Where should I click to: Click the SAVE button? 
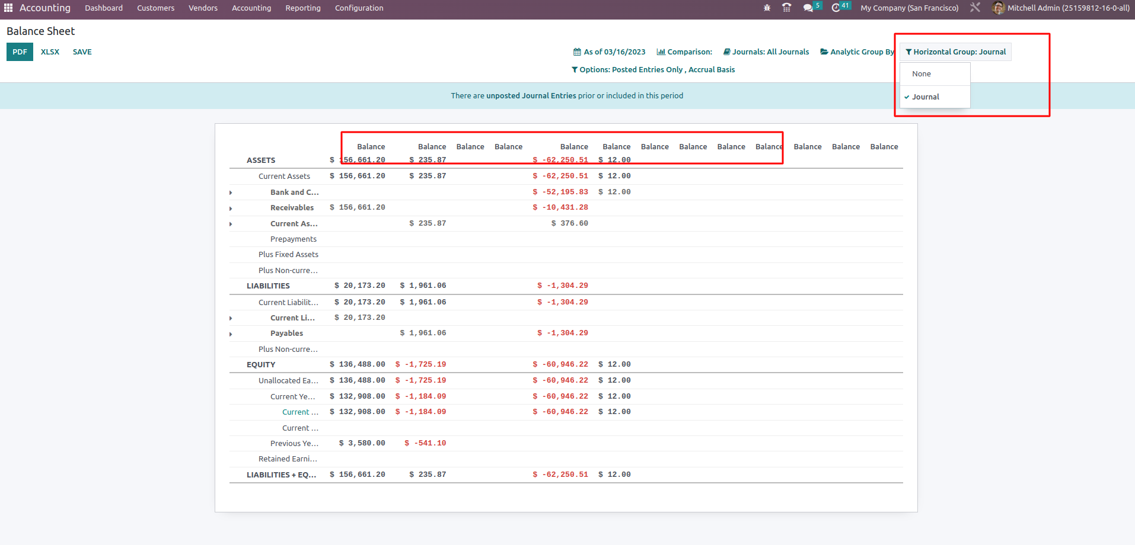point(82,52)
